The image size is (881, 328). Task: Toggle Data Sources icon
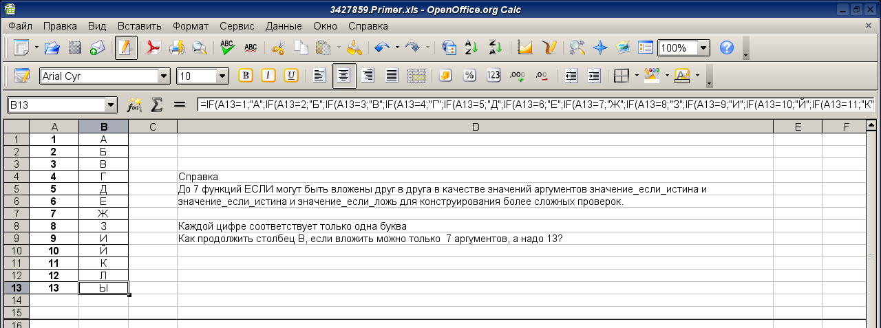click(646, 48)
